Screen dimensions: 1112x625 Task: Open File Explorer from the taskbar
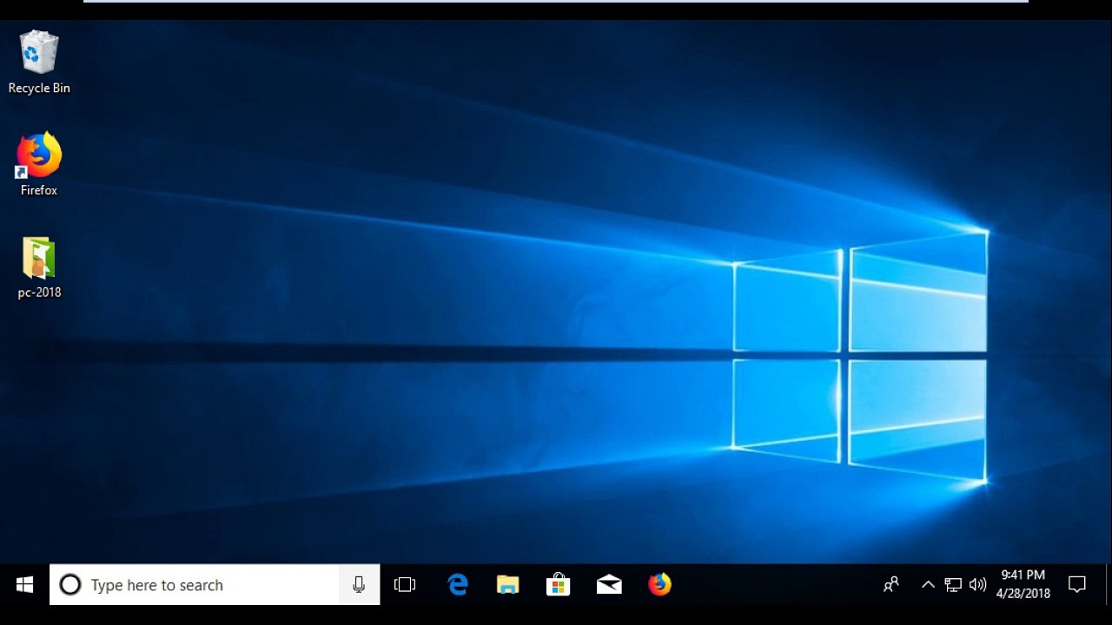(507, 585)
